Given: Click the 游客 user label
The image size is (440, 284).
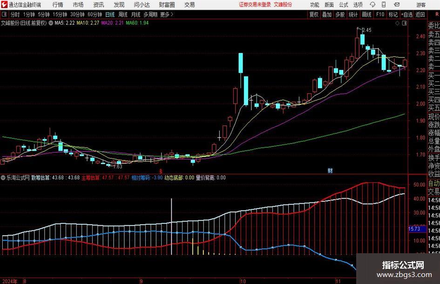Looking at the screenshot, I should pyautogui.click(x=421, y=5).
